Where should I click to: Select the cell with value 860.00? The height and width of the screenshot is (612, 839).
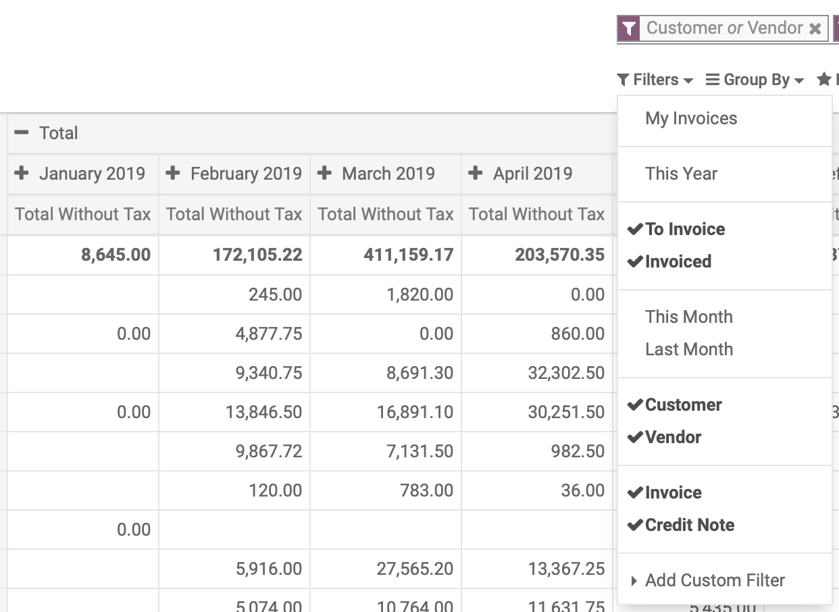click(x=537, y=334)
